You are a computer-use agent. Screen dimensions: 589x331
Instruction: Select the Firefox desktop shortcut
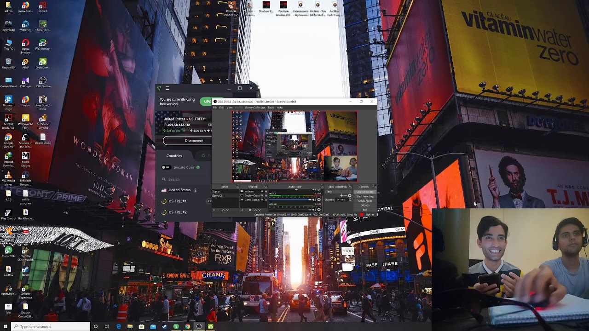click(25, 101)
